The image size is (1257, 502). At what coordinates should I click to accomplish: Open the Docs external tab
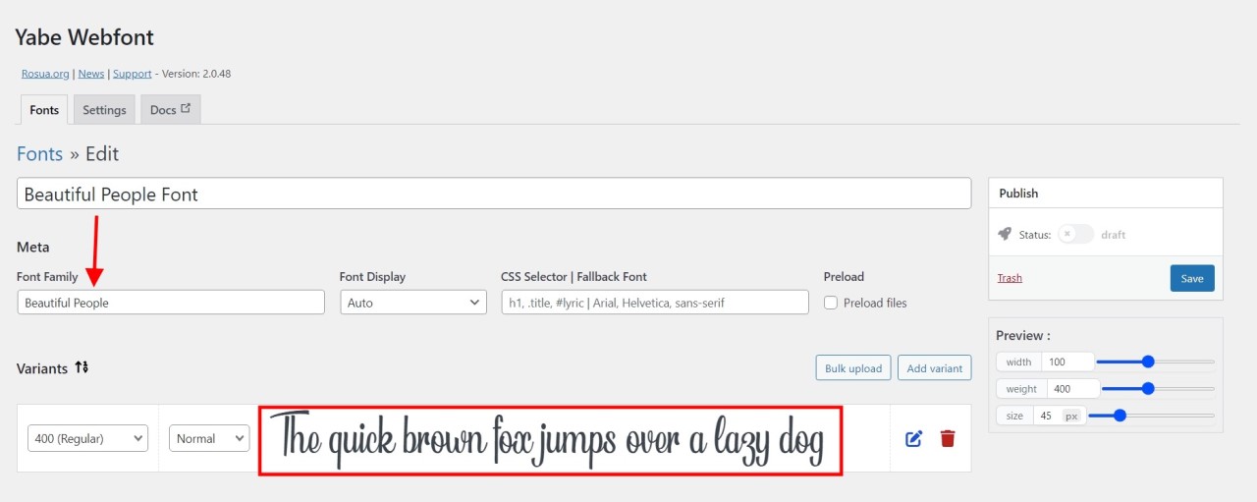[x=171, y=110]
